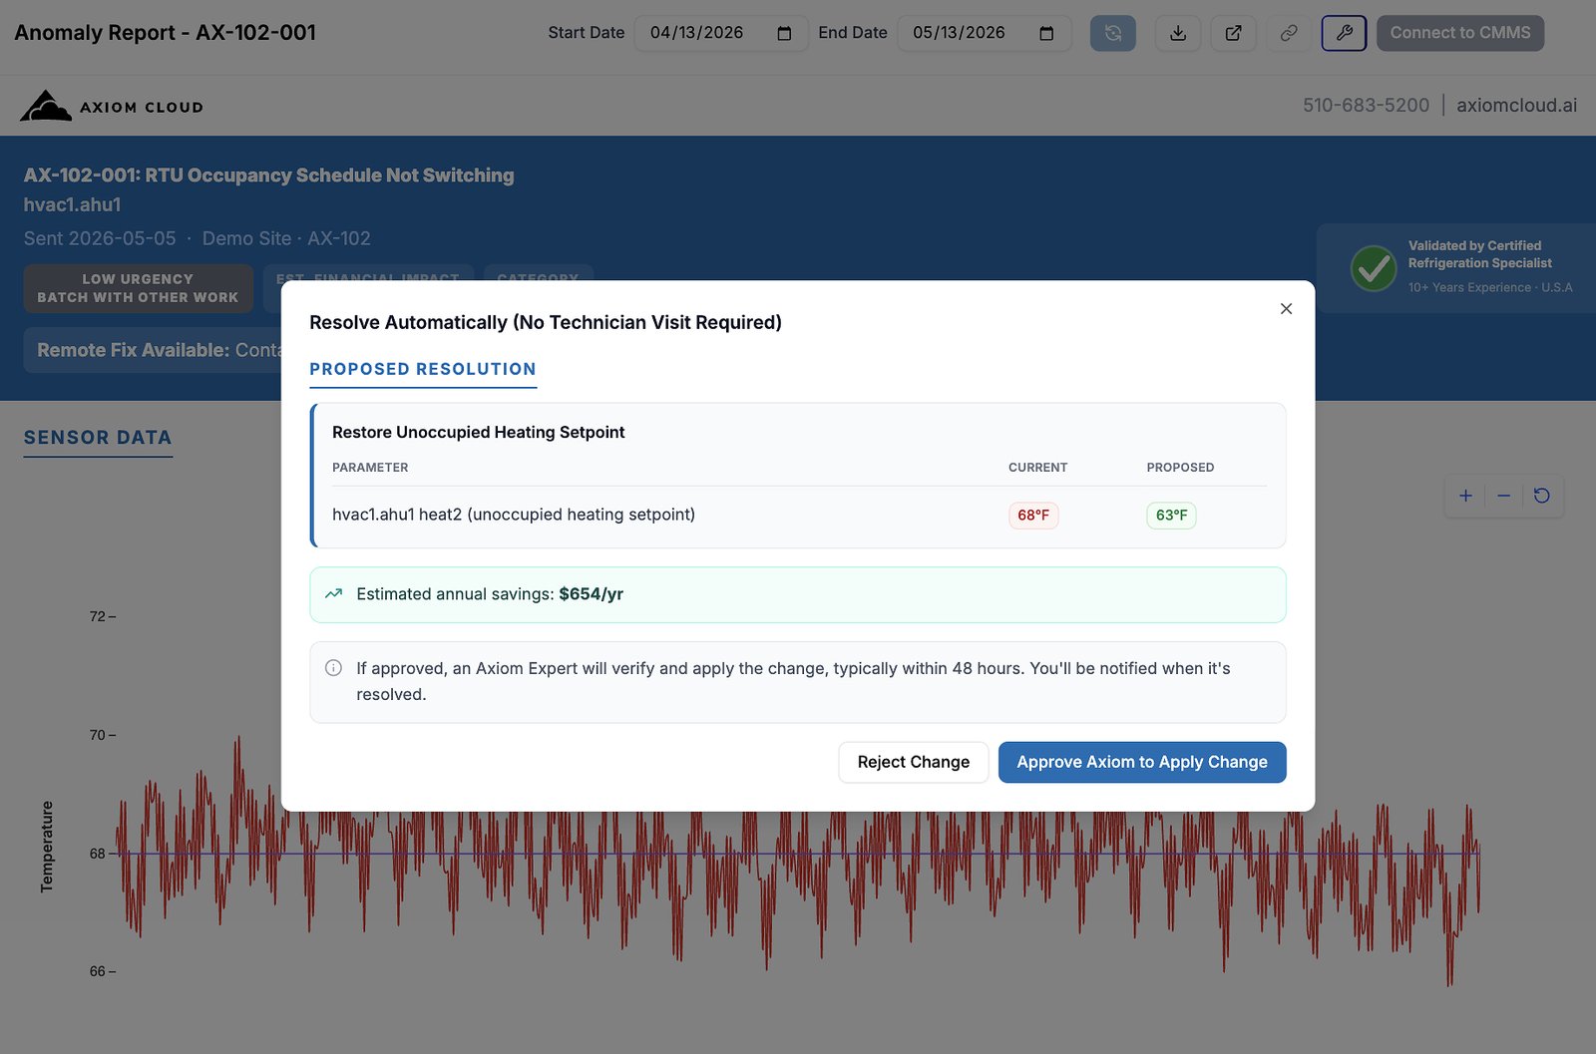1596x1054 pixels.
Task: Click the Low Urgency batch badge
Action: (138, 288)
